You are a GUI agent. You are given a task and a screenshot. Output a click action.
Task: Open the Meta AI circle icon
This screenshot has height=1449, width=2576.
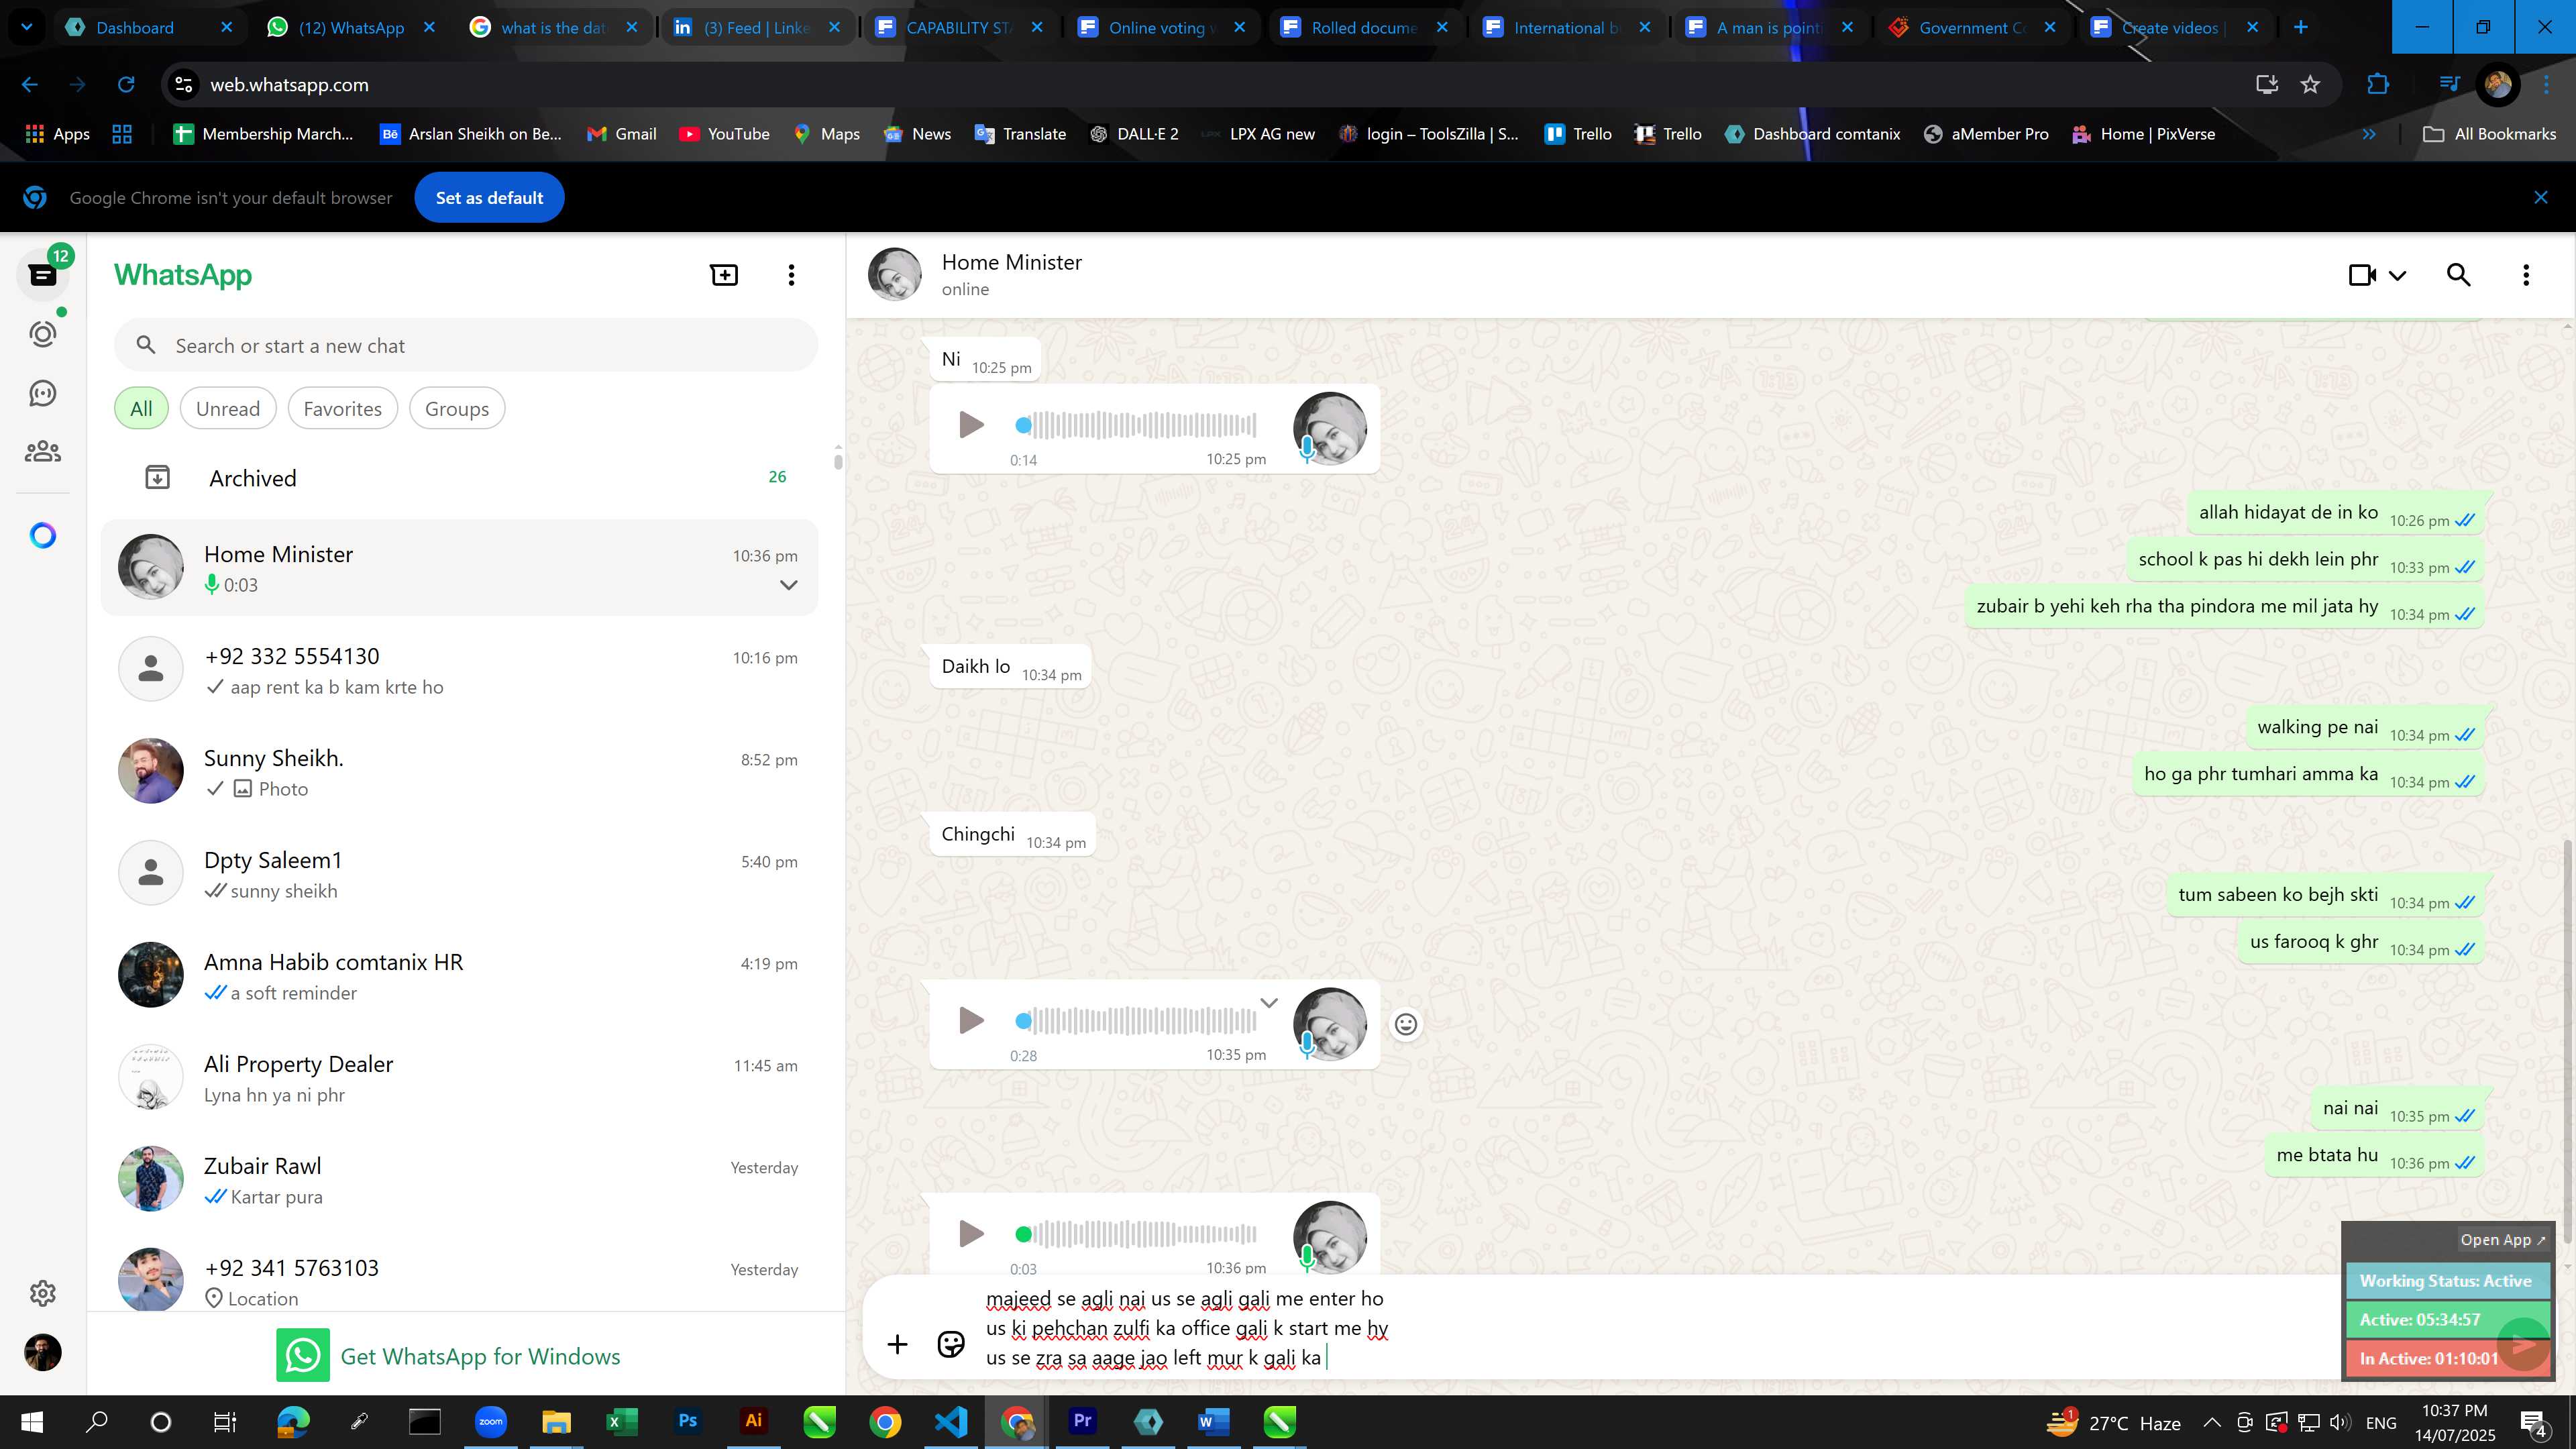coord(43,536)
